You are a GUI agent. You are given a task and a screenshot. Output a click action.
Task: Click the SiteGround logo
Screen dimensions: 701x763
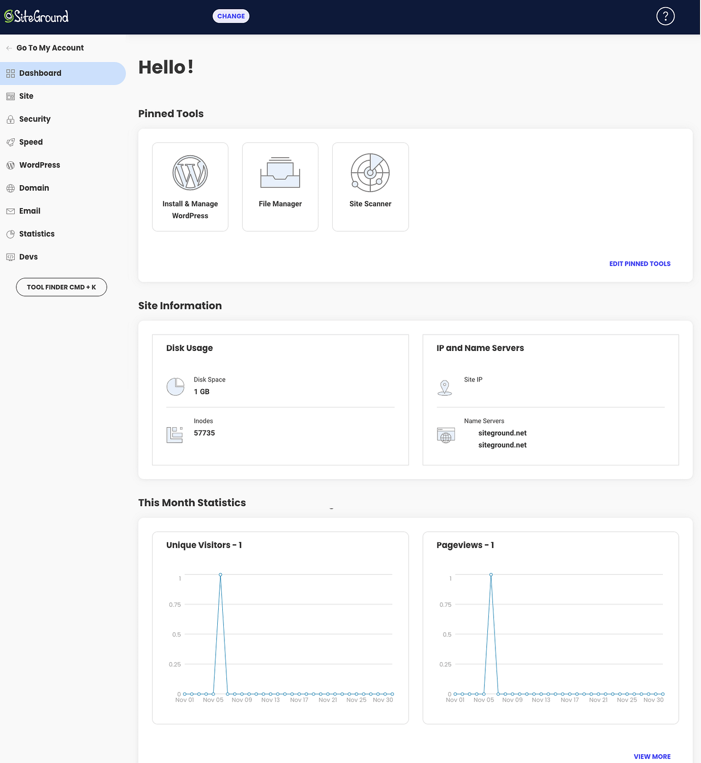tap(36, 16)
